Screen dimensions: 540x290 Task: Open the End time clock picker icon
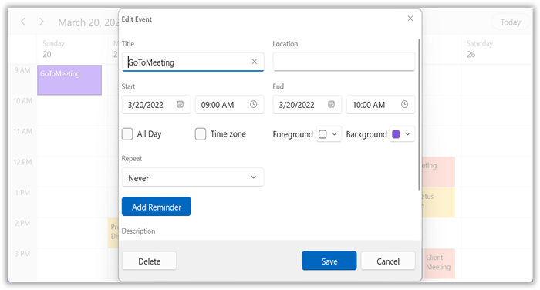tap(405, 104)
